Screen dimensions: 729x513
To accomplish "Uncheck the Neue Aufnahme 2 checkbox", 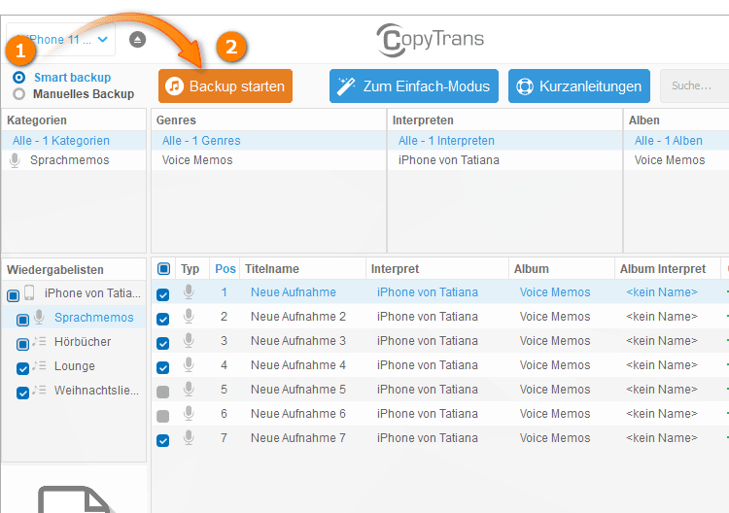I will click(x=162, y=319).
